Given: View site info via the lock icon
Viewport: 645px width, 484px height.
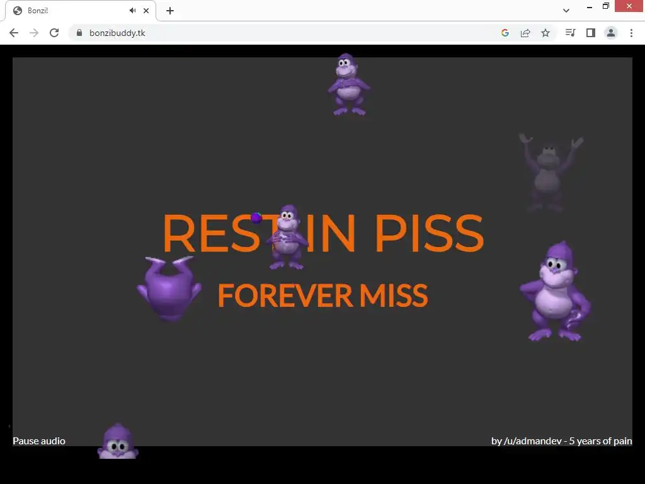Looking at the screenshot, I should pyautogui.click(x=79, y=33).
